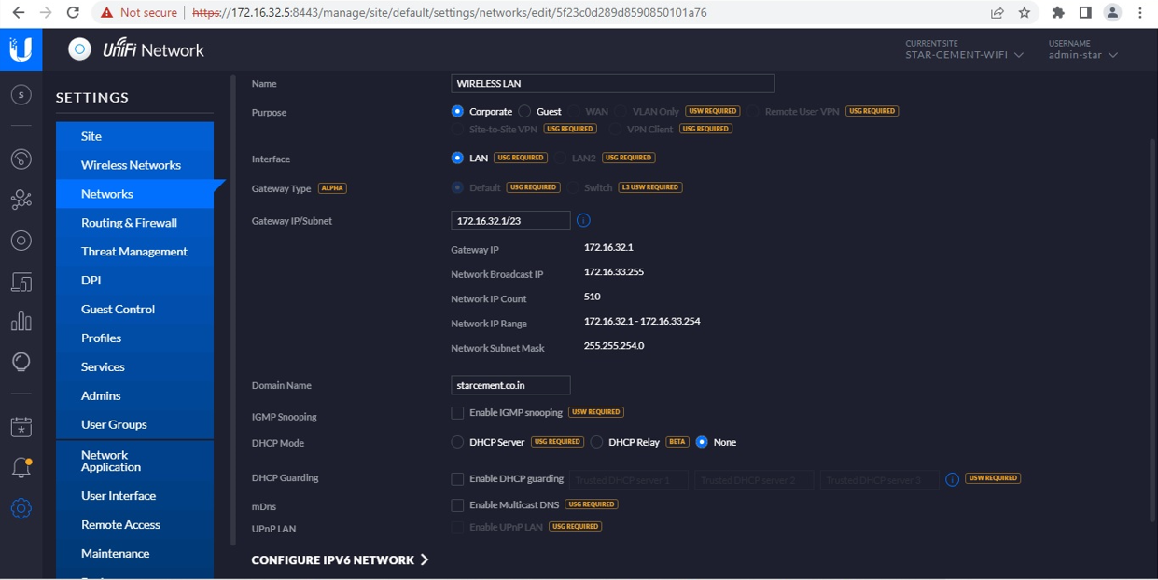
Task: Click the info icon beside Gateway IP/Subnet
Action: click(x=583, y=221)
